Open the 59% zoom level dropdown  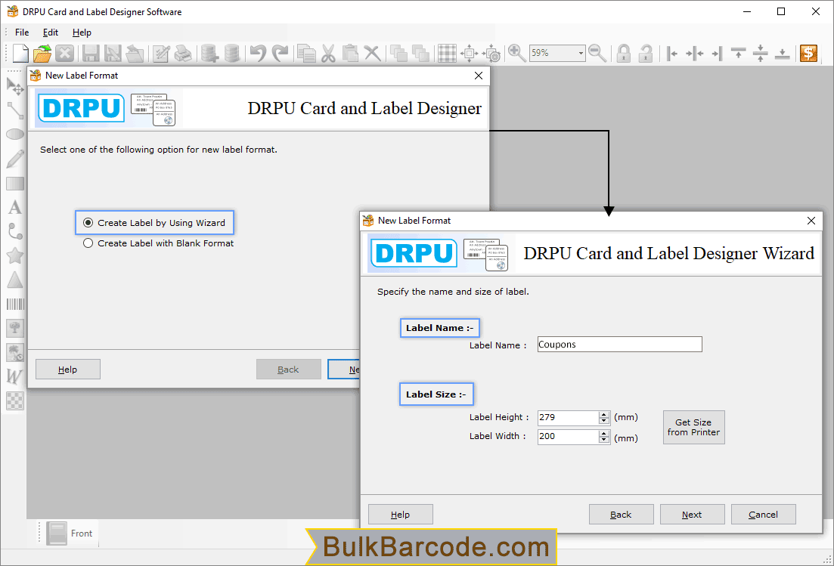pyautogui.click(x=581, y=53)
